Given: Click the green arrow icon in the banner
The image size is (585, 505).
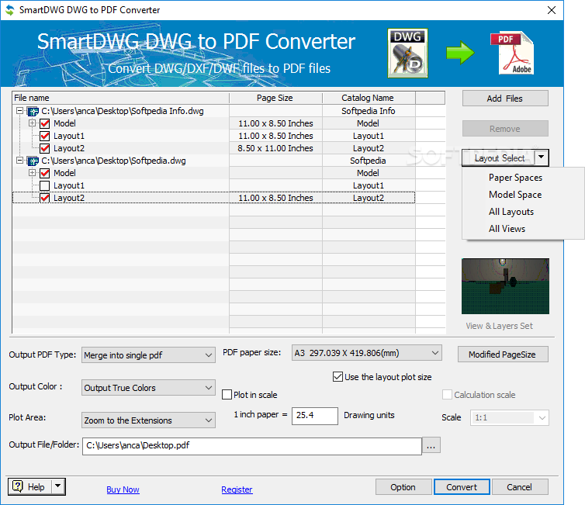Looking at the screenshot, I should 460,53.
